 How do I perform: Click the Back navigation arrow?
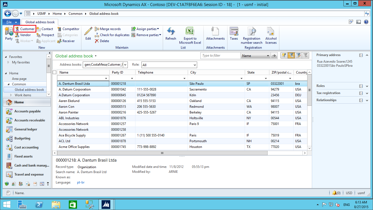click(x=8, y=13)
